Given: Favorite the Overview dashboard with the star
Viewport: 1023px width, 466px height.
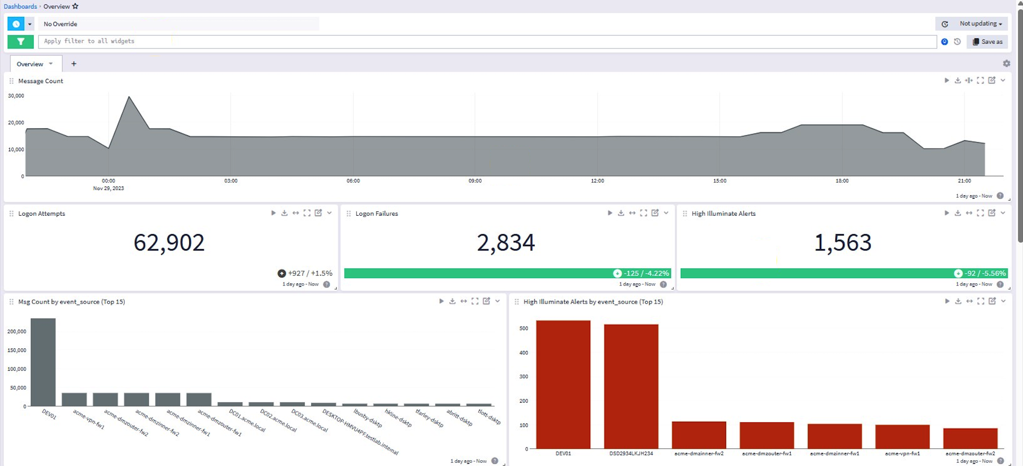Looking at the screenshot, I should coord(75,6).
